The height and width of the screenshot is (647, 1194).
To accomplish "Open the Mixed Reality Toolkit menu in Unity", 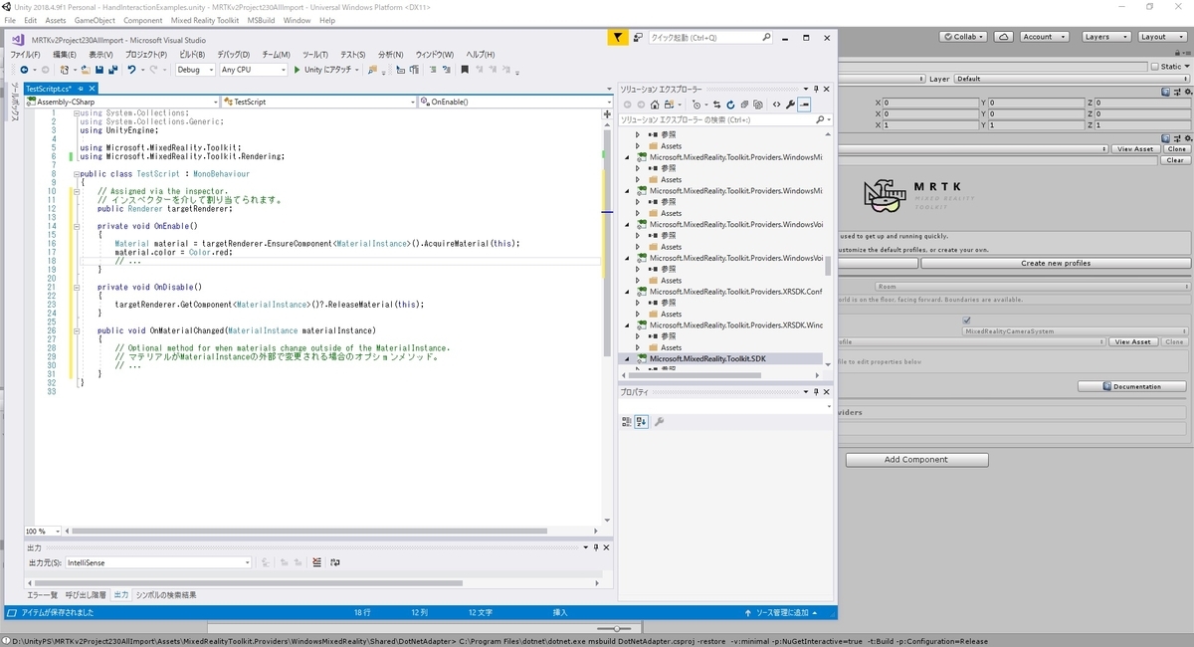I will pyautogui.click(x=205, y=20).
